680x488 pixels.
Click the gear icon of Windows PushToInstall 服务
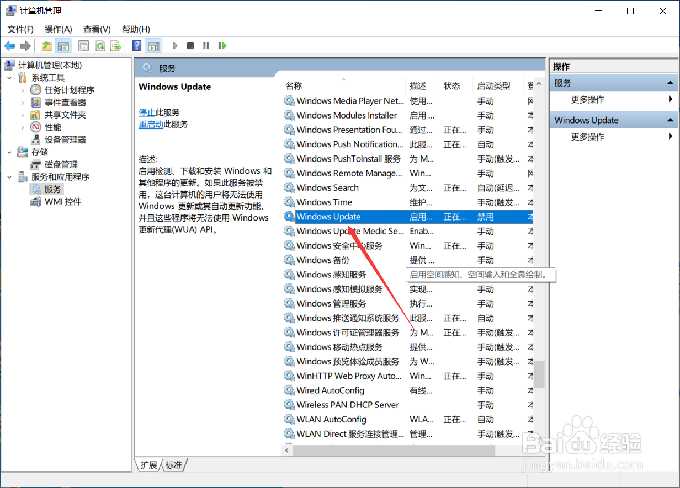(289, 159)
